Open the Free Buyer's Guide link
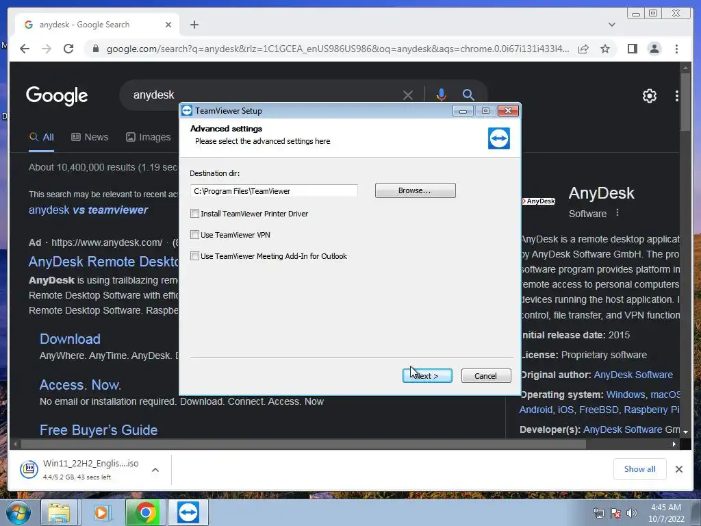The height and width of the screenshot is (526, 701). pyautogui.click(x=99, y=430)
